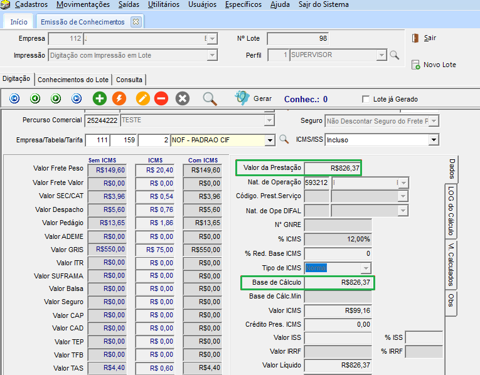480x375 pixels.
Task: Click the magnifier next to Perfil field
Action: click(395, 55)
